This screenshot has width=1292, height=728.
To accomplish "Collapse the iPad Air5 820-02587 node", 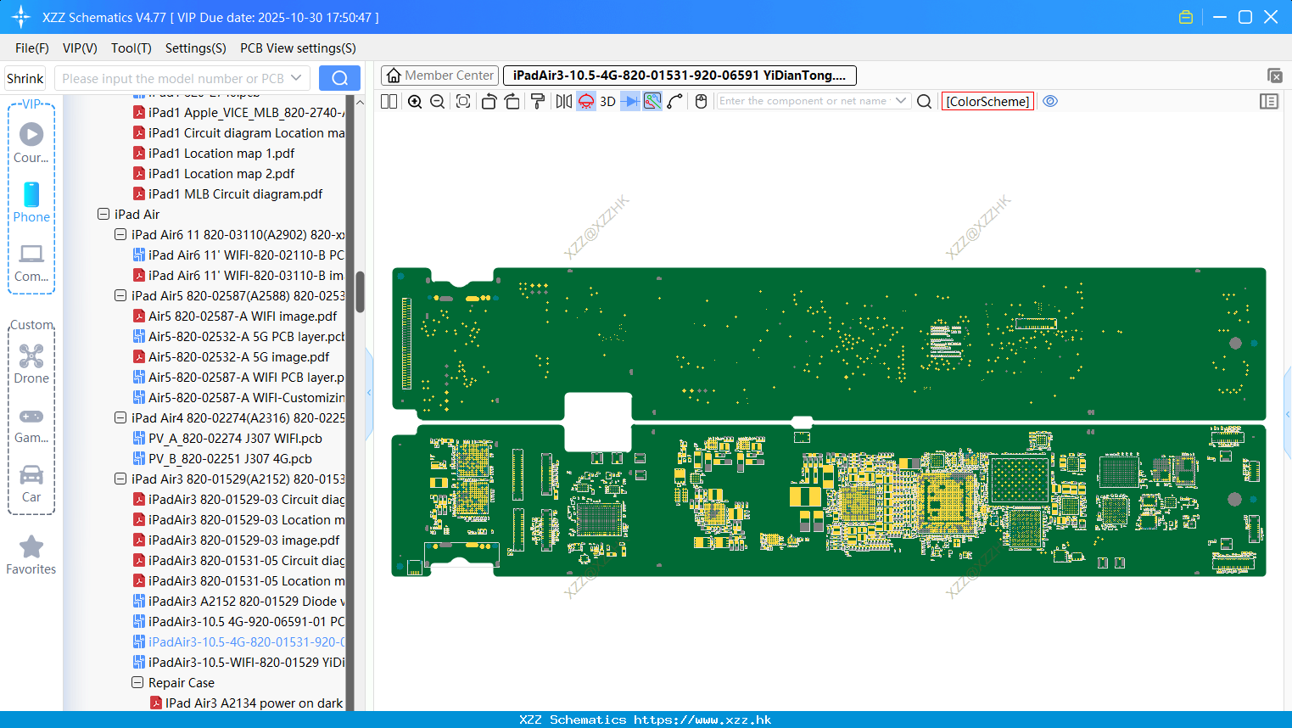I will 120,296.
